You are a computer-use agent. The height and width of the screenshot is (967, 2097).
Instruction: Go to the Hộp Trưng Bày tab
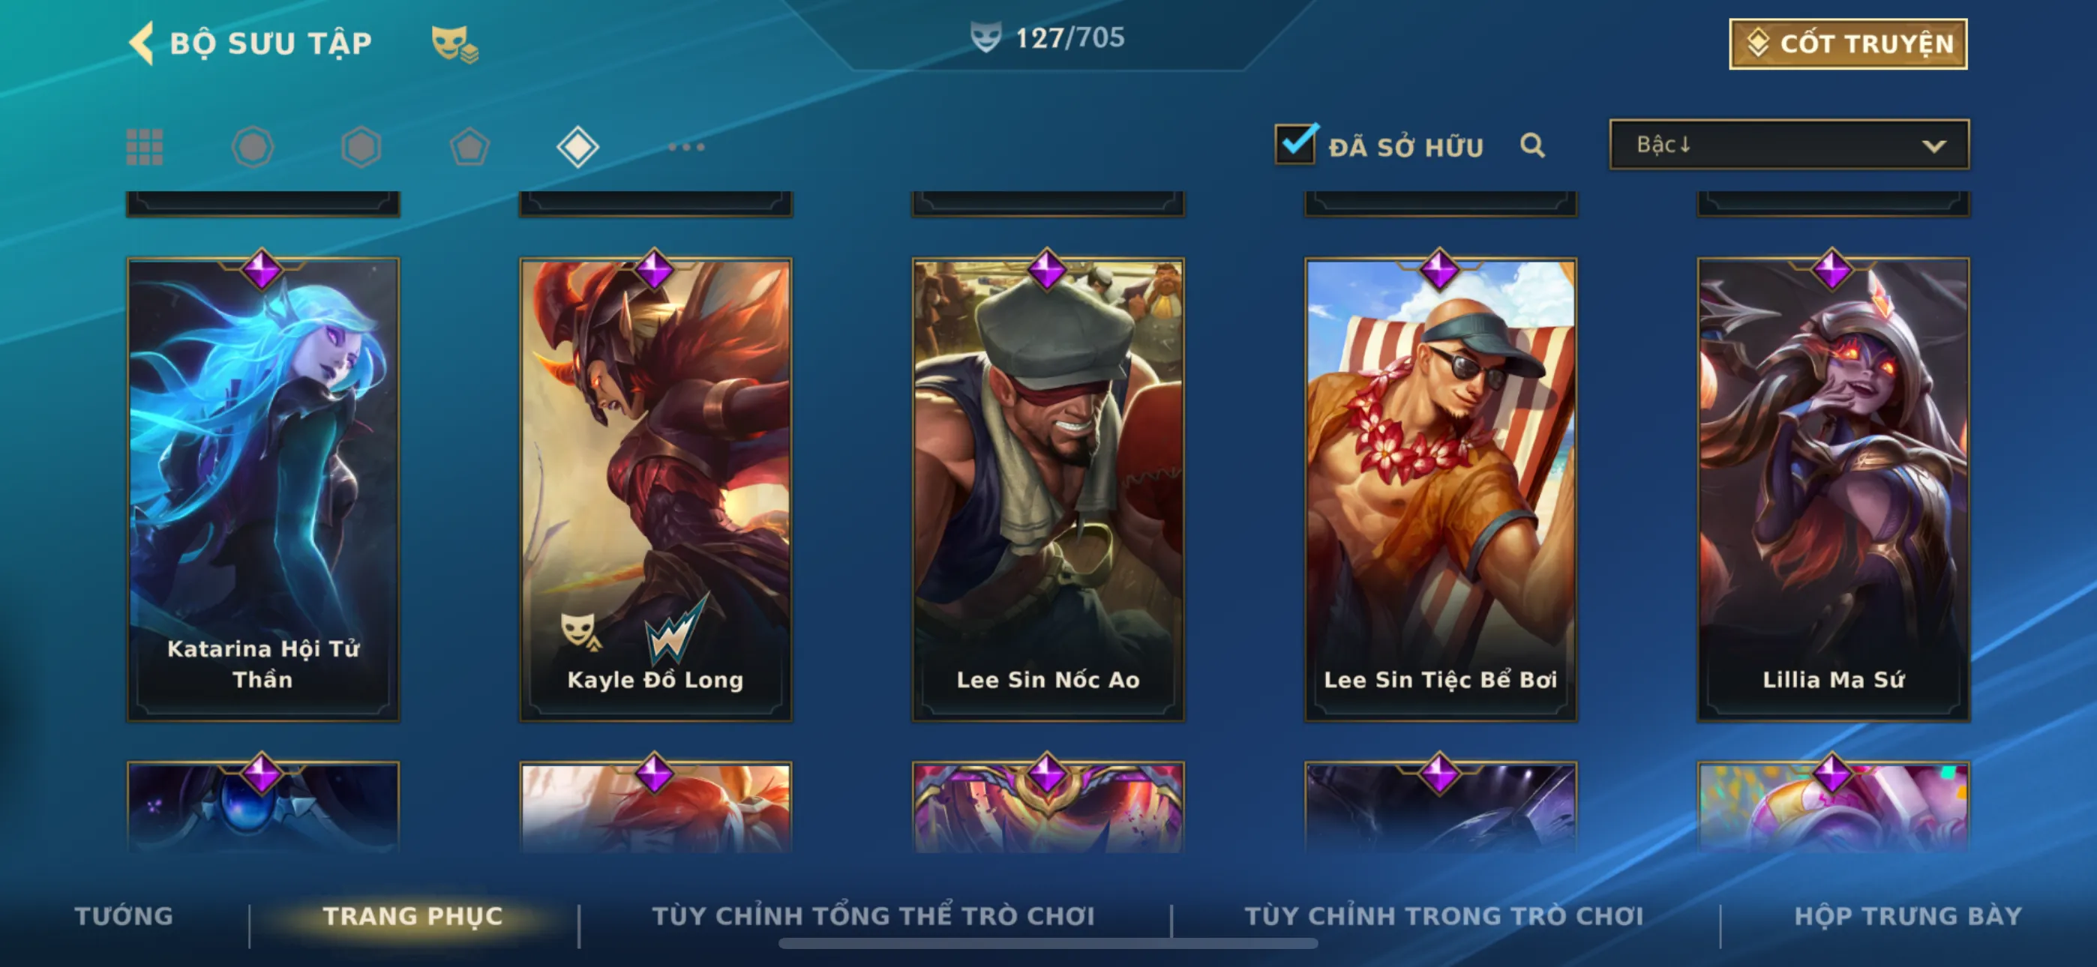[1908, 916]
